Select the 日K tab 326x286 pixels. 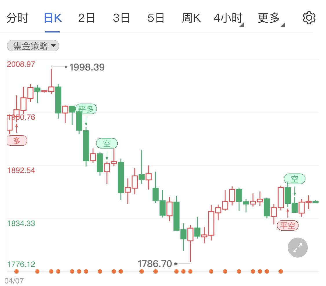tap(52, 18)
